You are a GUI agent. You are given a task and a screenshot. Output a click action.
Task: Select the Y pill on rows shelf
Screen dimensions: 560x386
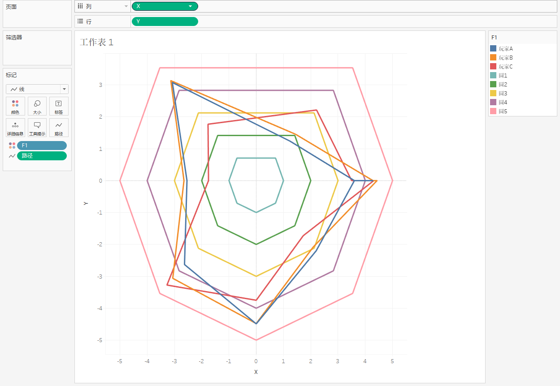(165, 21)
